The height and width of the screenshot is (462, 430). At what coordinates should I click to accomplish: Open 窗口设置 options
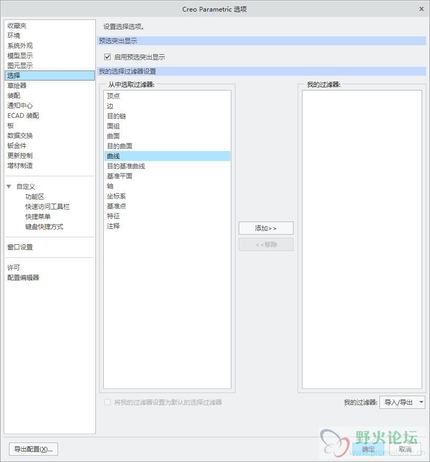[20, 247]
